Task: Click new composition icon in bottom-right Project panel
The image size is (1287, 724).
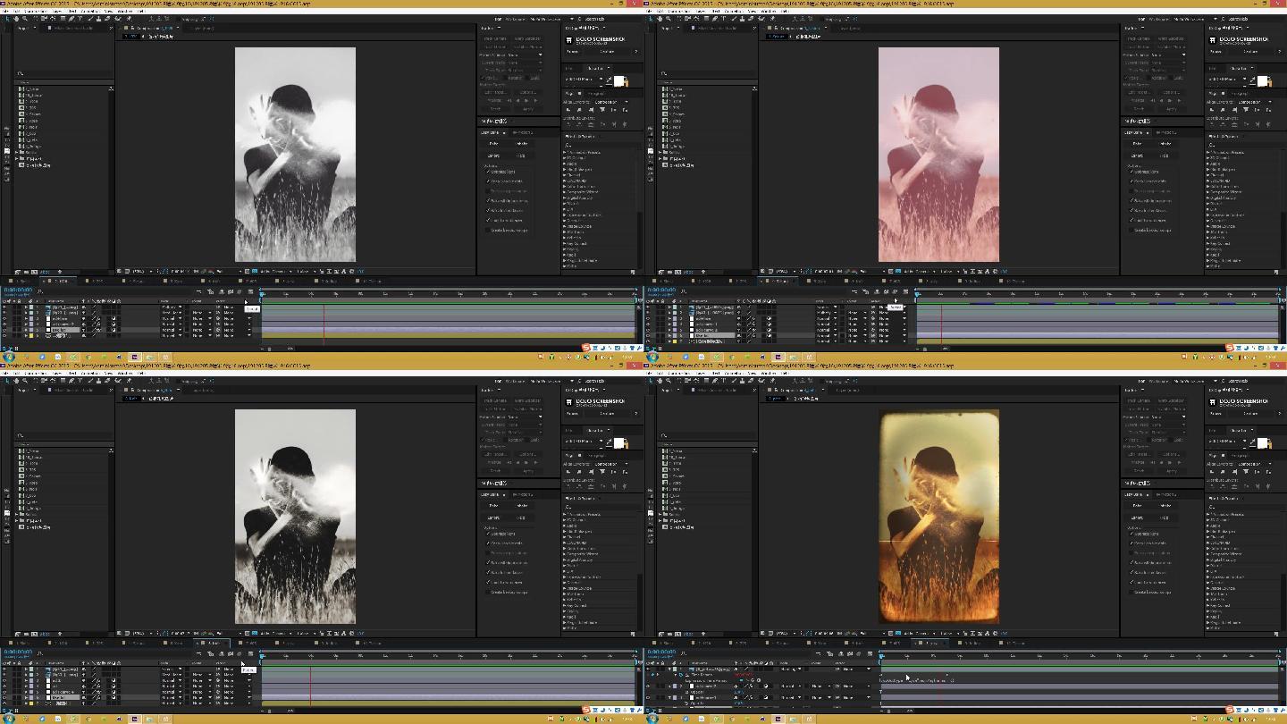Action: pos(677,634)
